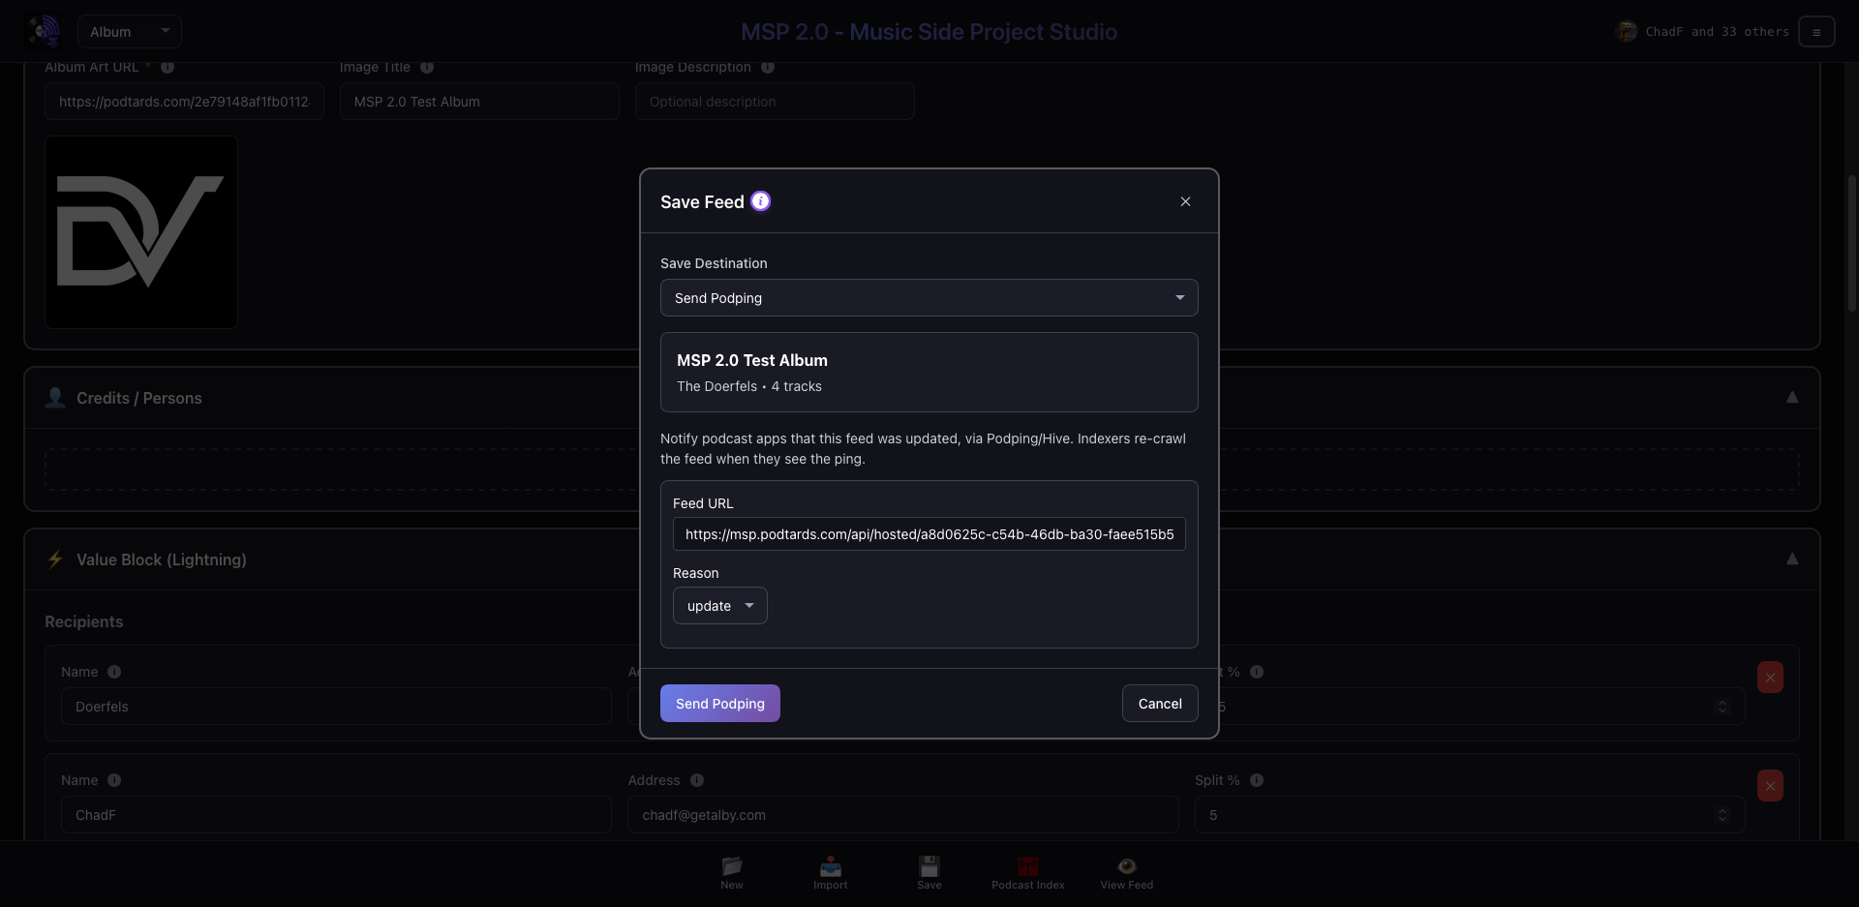The image size is (1859, 907).
Task: Open the Save Destination dropdown
Action: click(x=929, y=298)
